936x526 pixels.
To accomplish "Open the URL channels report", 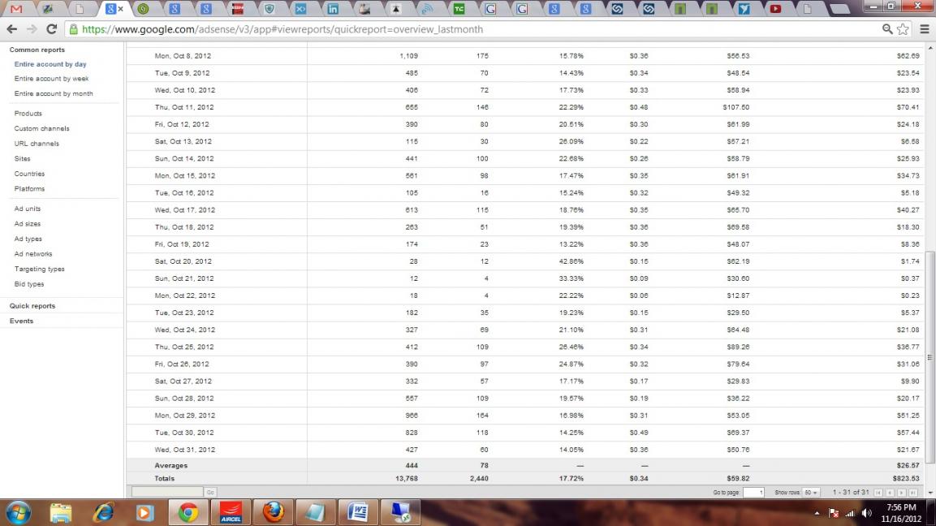I will [37, 144].
